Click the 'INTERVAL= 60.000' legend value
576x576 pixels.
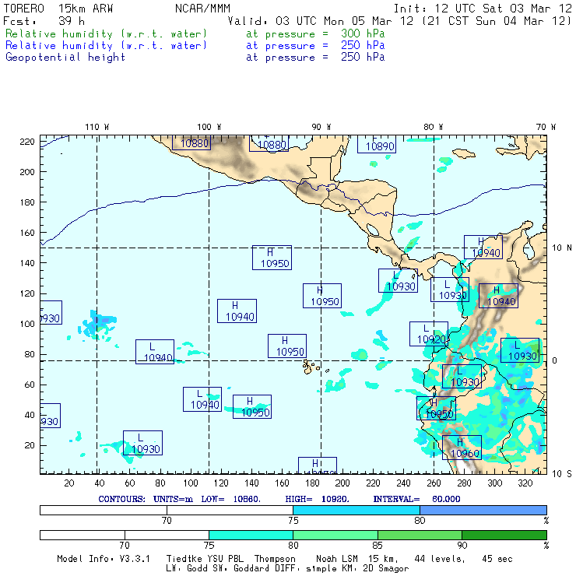416,499
